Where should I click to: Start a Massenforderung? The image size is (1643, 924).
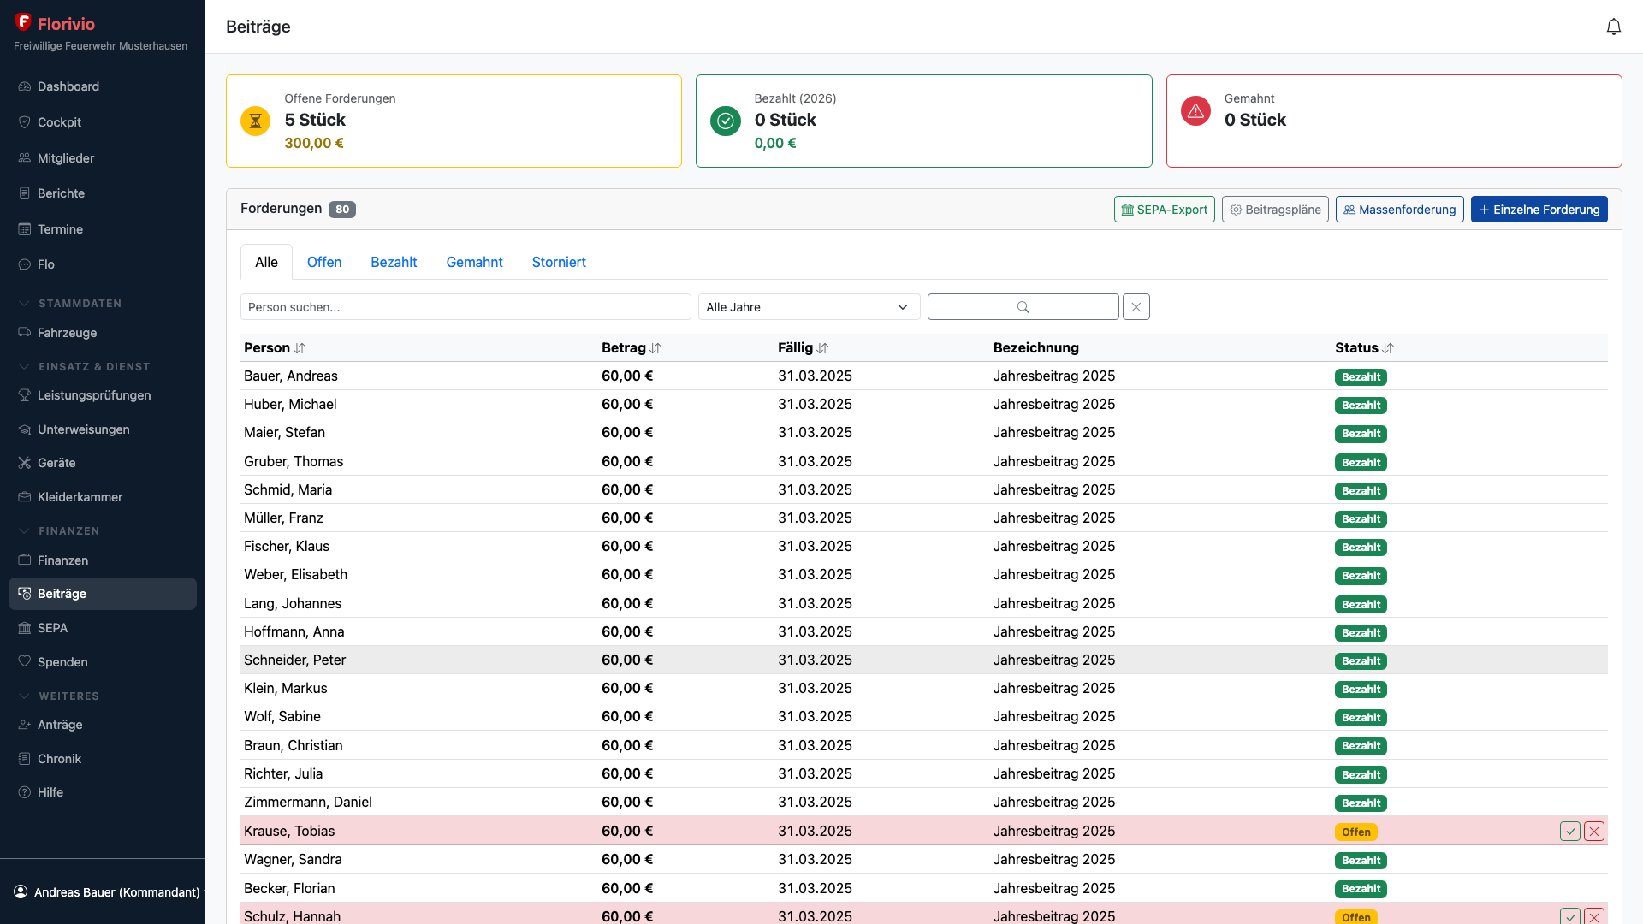click(x=1399, y=210)
